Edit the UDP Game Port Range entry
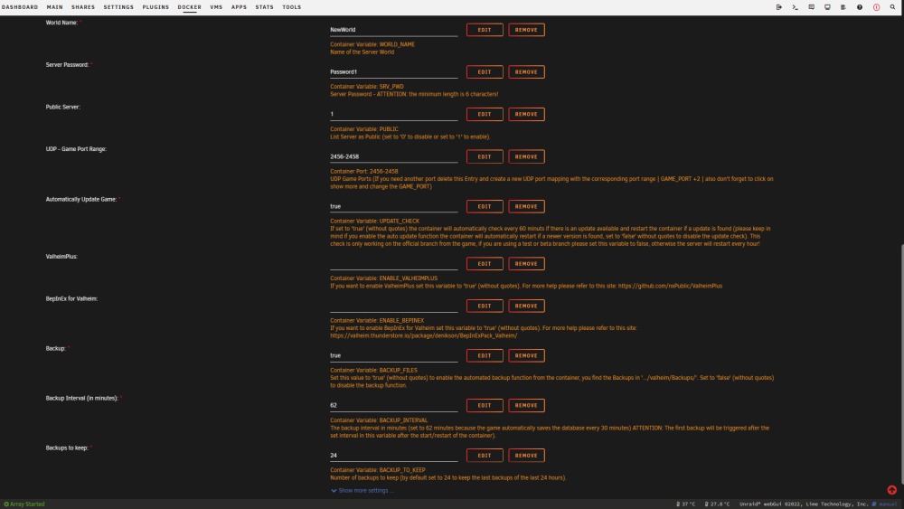This screenshot has width=904, height=509. click(485, 156)
